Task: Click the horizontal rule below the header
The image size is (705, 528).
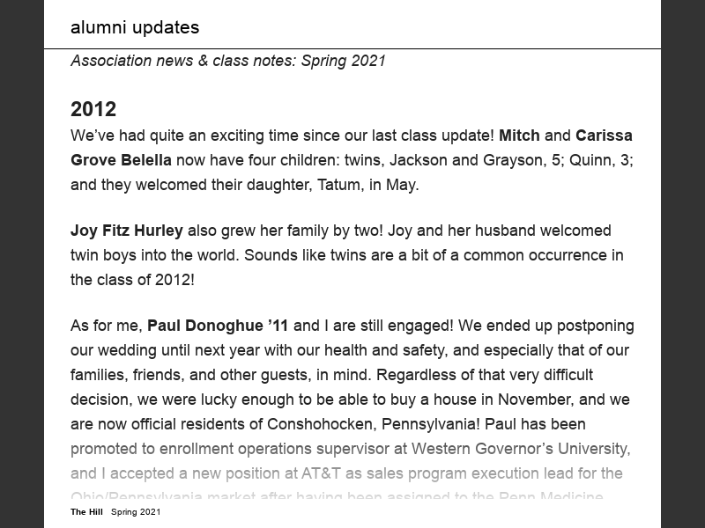Action: tap(352, 49)
